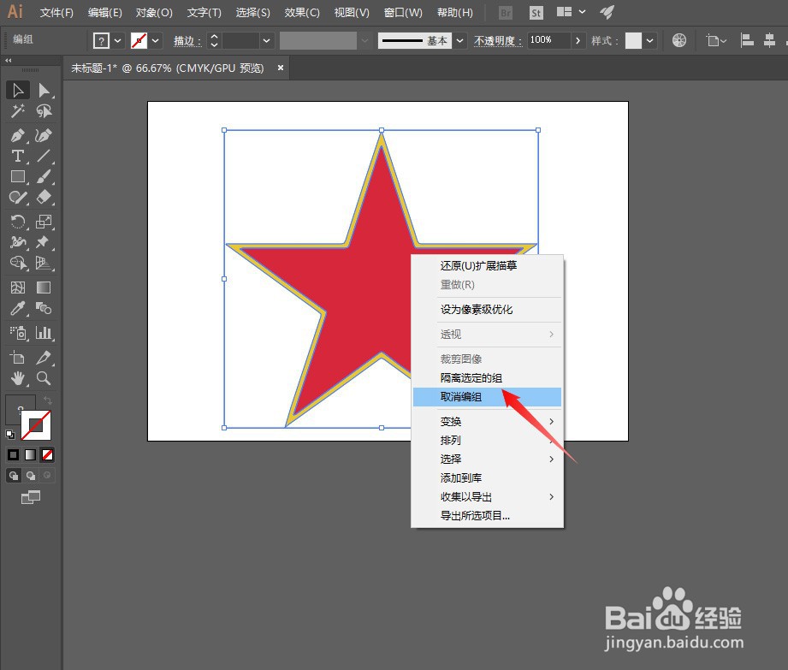Activate the Magic Wand tool

pyautogui.click(x=18, y=112)
